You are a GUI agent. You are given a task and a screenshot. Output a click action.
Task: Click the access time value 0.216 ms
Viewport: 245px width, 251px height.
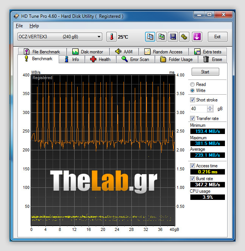[208, 172]
